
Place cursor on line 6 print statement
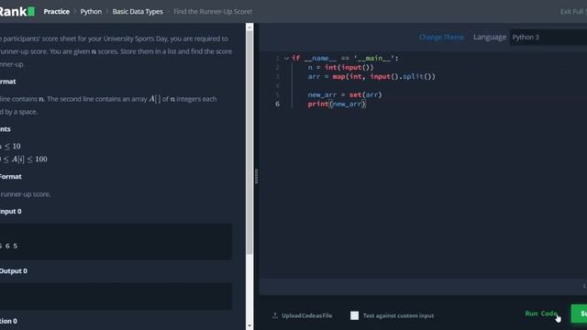point(337,104)
